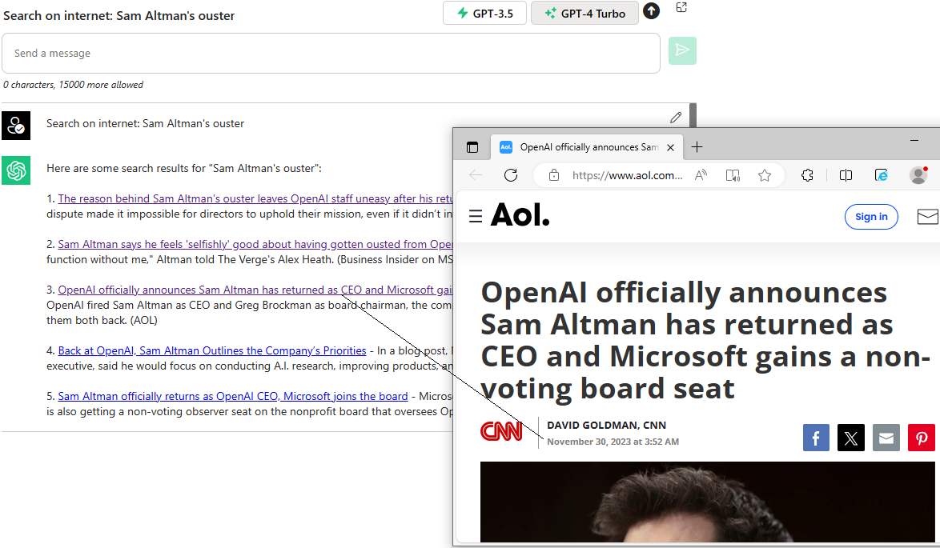
Task: Open Edge tab actions menu icon
Action: (x=472, y=147)
